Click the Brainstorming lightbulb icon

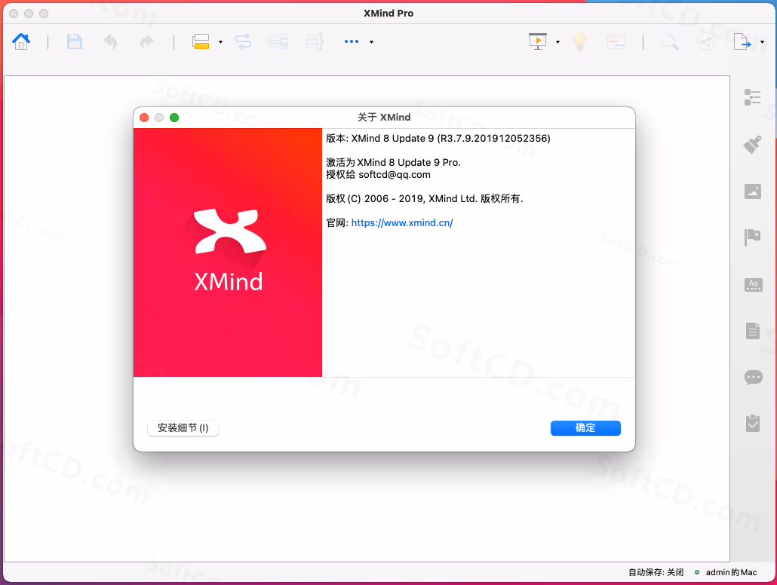click(x=580, y=41)
